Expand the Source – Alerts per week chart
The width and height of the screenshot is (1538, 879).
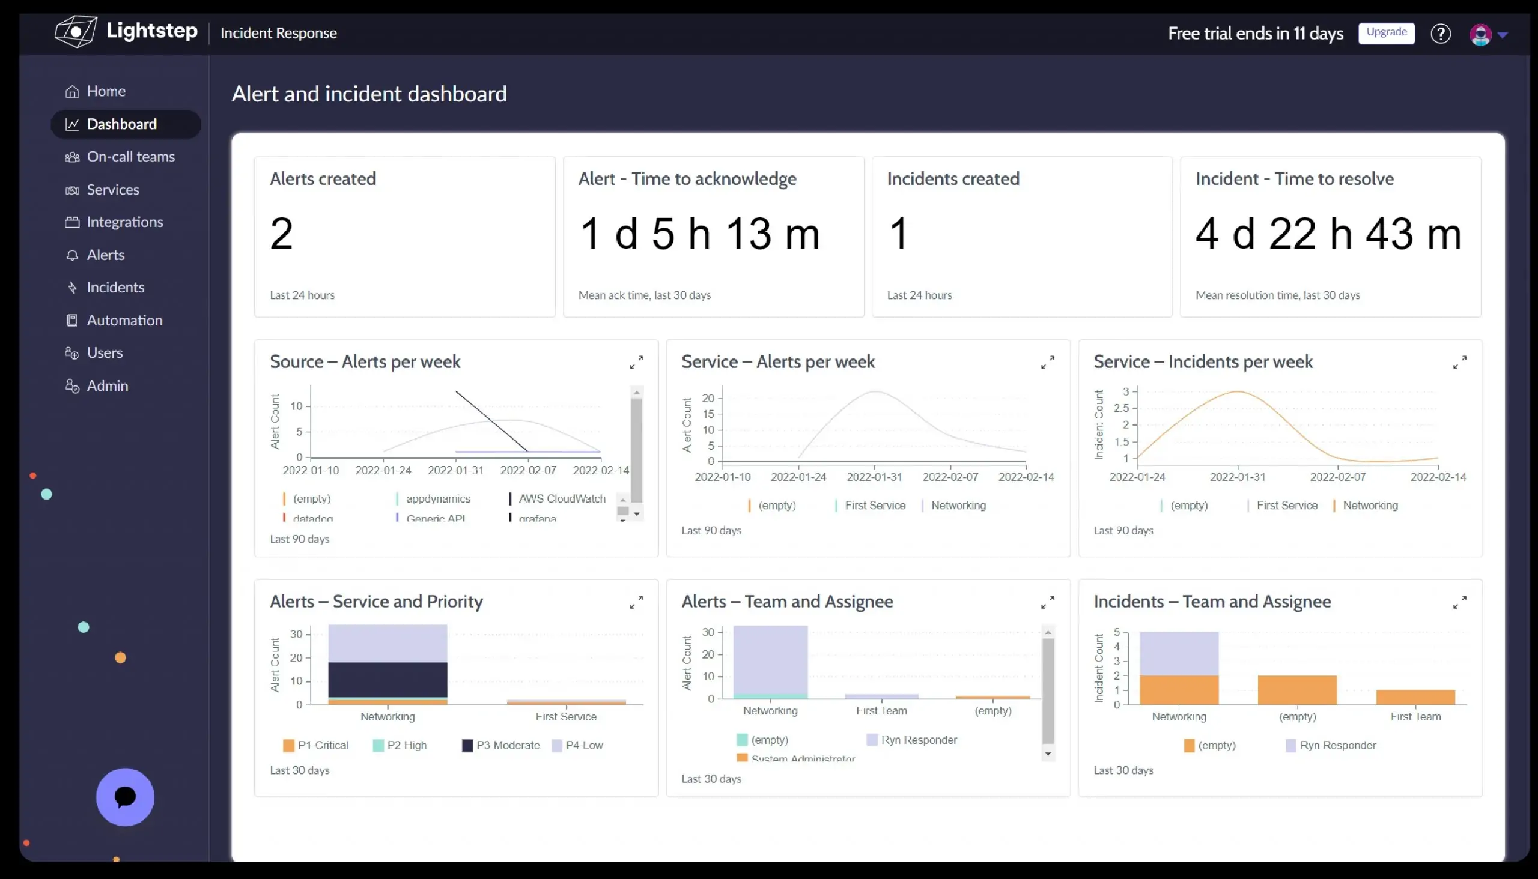(636, 362)
